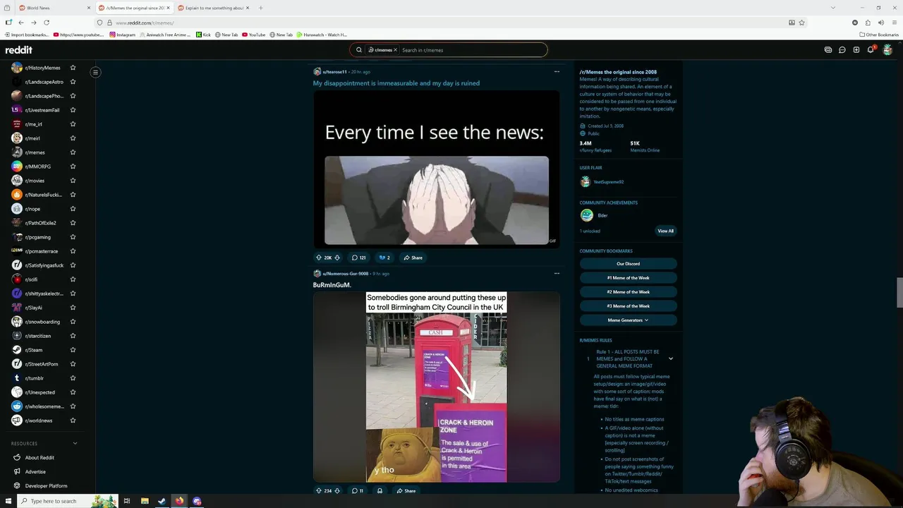Screen dimensions: 903x508
Task: Open Reddit chat messages icon
Action: [x=842, y=50]
